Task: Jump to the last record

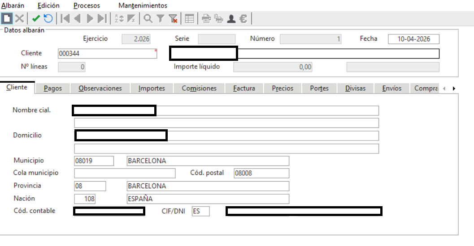Action: (x=102, y=18)
